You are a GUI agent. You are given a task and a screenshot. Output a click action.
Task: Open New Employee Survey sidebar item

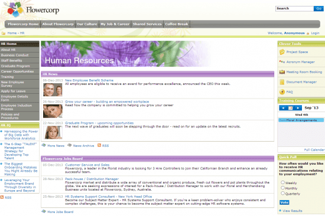pyautogui.click(x=19, y=84)
